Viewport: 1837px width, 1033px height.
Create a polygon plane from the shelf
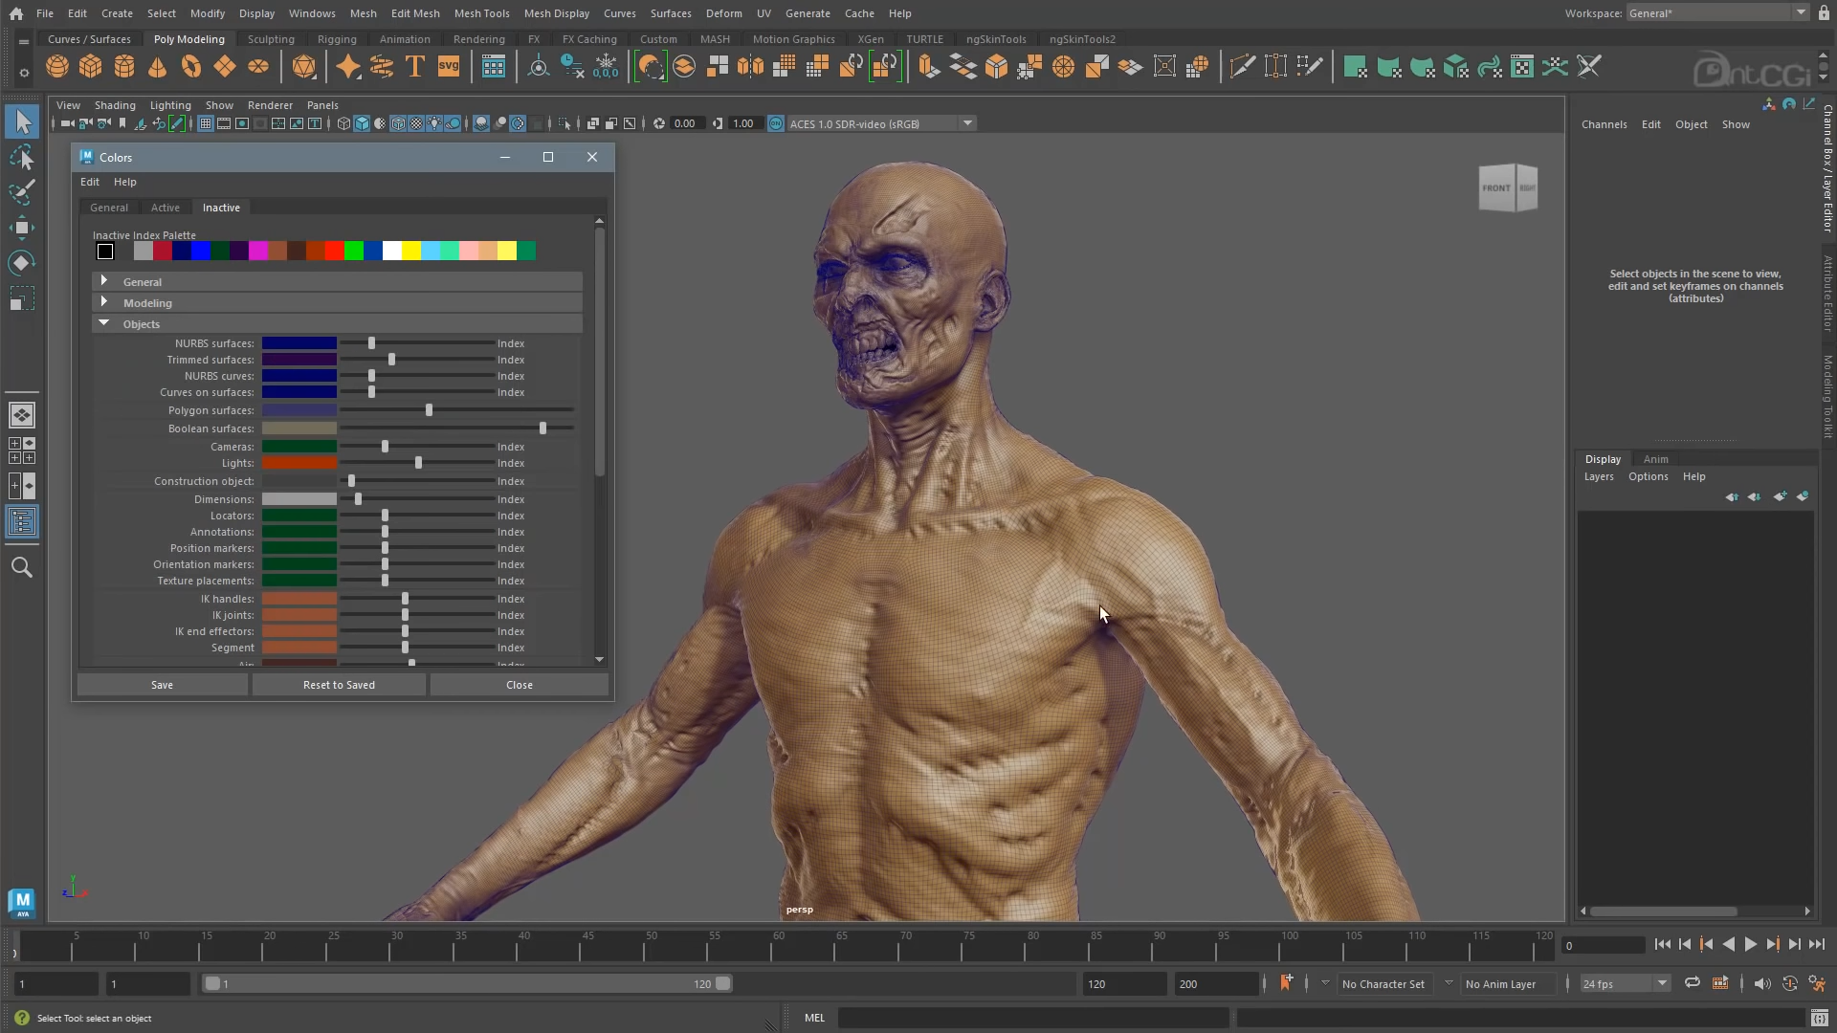(225, 67)
